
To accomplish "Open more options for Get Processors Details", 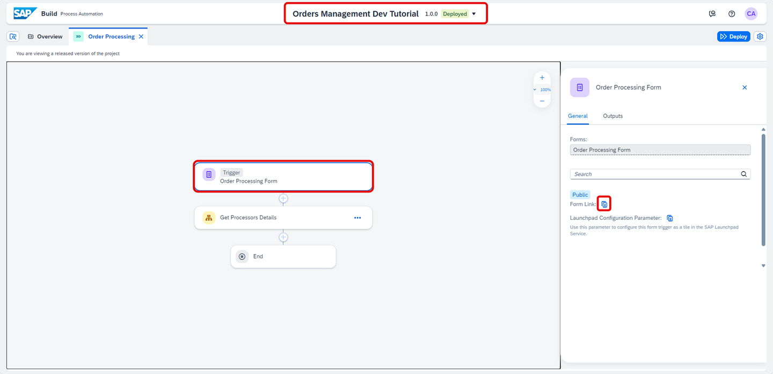I will click(x=358, y=218).
